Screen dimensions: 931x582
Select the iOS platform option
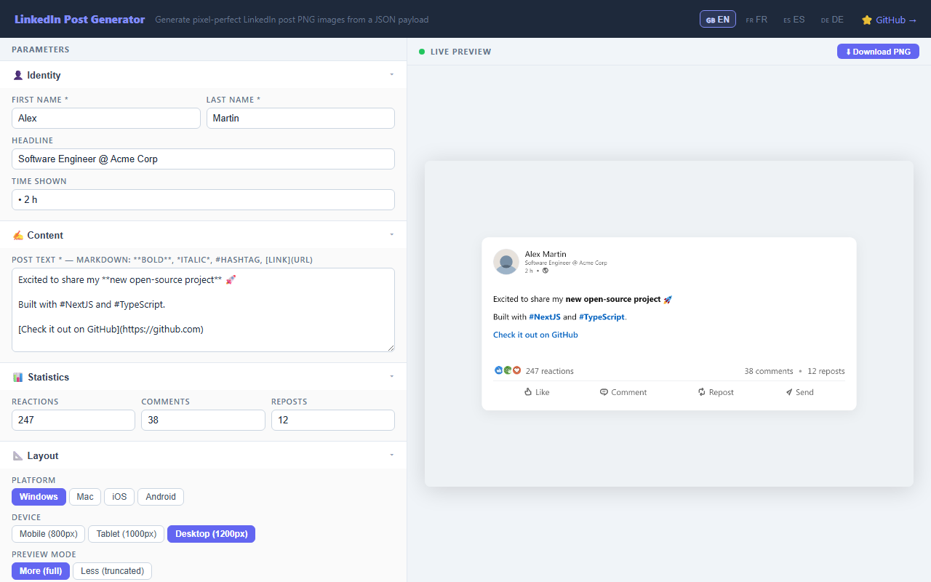point(119,497)
